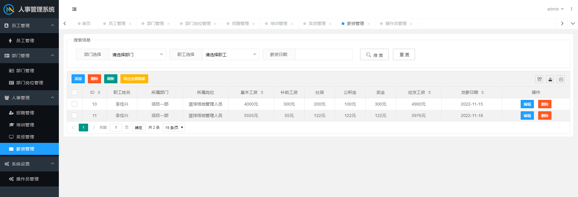The height and width of the screenshot is (197, 578).
Task: Check the row with ID 11
Action: (x=75, y=115)
